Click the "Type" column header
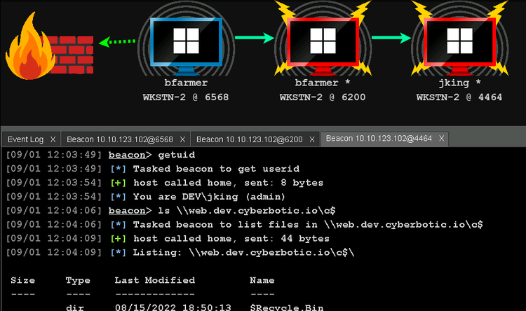The height and width of the screenshot is (311, 526). point(78,280)
